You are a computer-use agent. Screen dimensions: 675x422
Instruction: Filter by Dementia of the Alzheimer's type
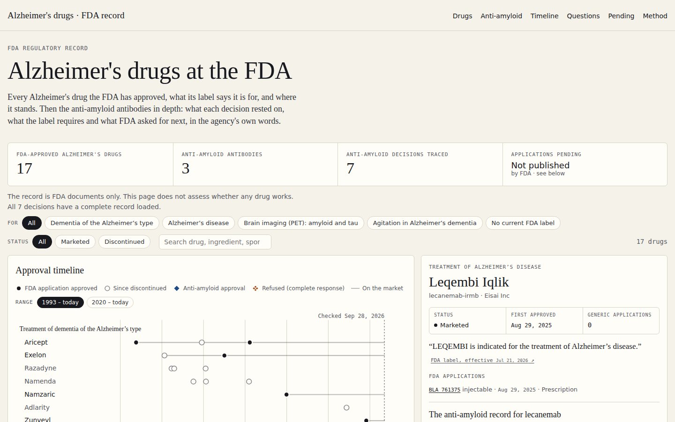pos(102,223)
